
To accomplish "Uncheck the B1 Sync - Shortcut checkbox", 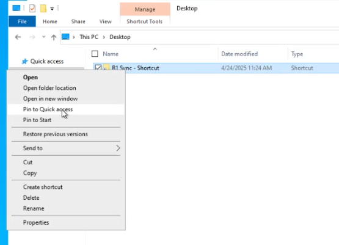I will click(98, 67).
